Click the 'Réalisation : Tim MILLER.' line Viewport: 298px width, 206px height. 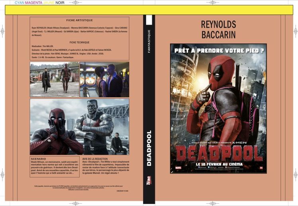pos(43,46)
